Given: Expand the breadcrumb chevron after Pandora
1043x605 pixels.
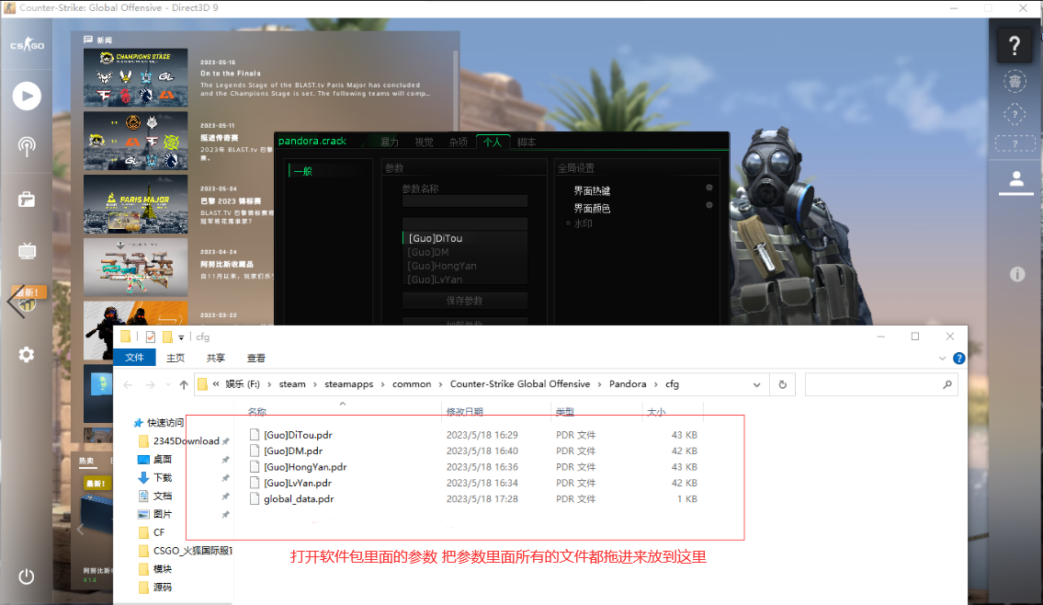Looking at the screenshot, I should (x=656, y=384).
